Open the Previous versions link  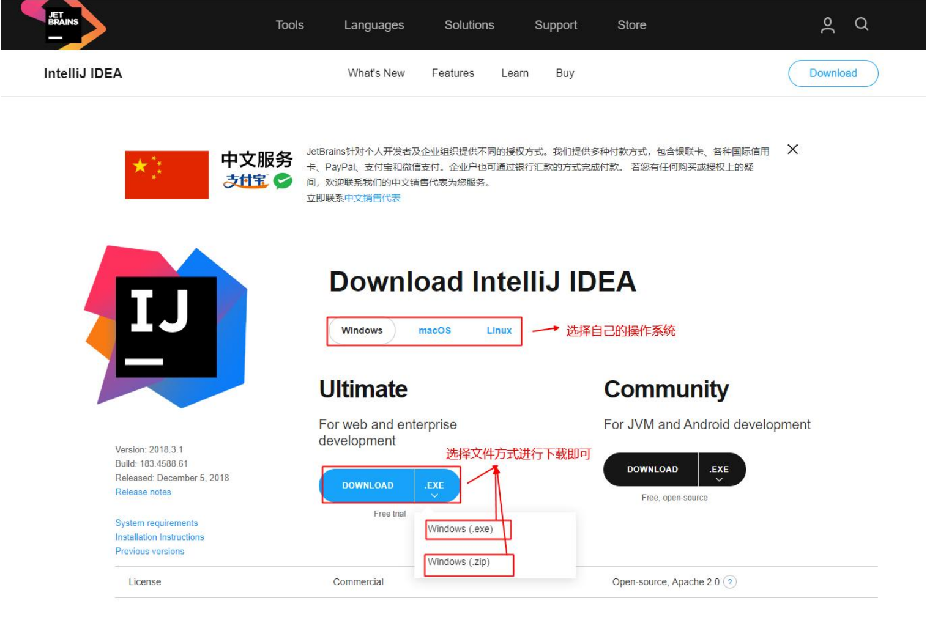[150, 552]
